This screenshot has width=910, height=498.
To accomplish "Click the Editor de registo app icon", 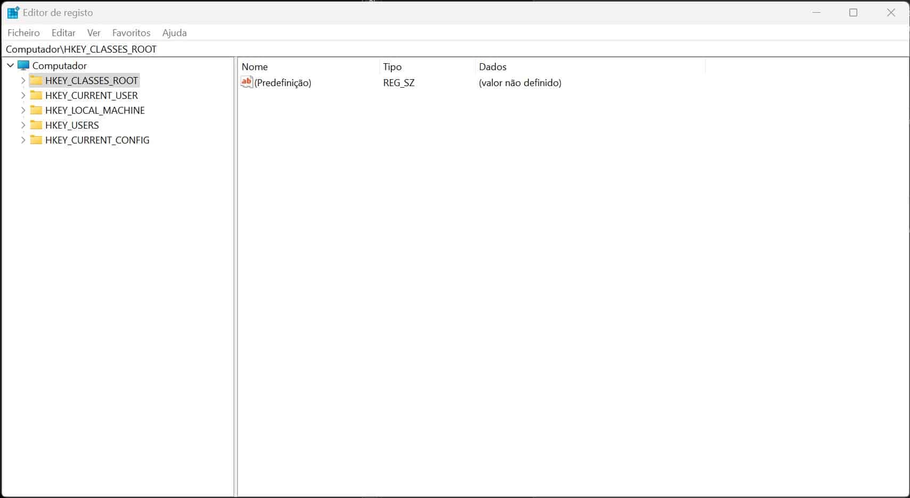I will pos(13,12).
